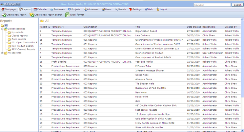The width and height of the screenshot is (244, 132).
Task: Open report titled Abrasive Floors
Action: point(144,79)
